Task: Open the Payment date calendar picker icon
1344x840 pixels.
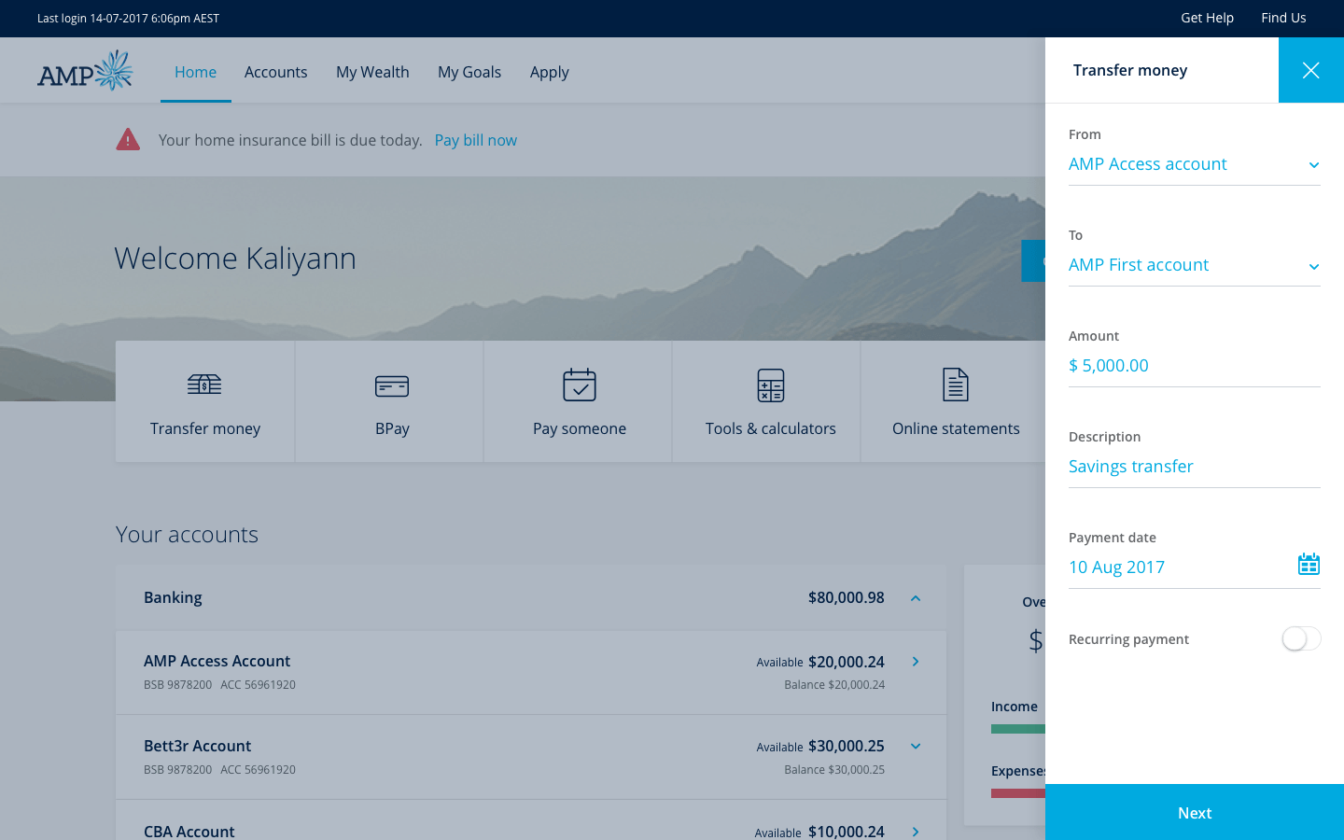Action: tap(1309, 564)
